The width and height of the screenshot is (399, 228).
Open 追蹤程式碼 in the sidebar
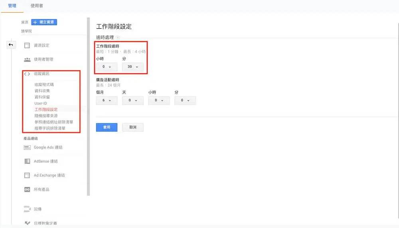click(44, 85)
